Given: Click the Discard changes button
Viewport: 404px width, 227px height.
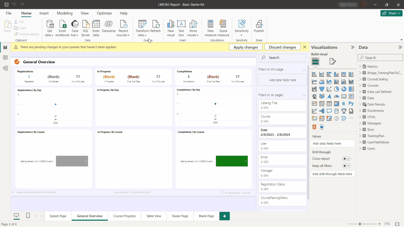Looking at the screenshot, I should pyautogui.click(x=282, y=47).
